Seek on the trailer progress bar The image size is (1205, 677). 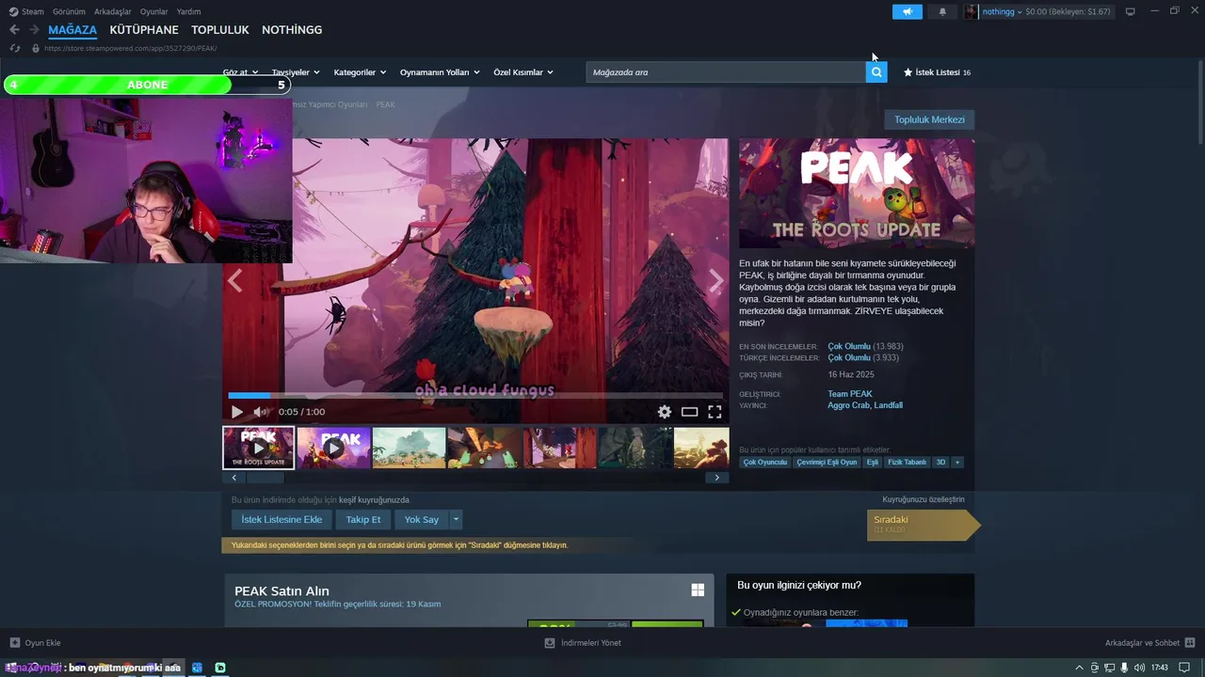(x=475, y=396)
